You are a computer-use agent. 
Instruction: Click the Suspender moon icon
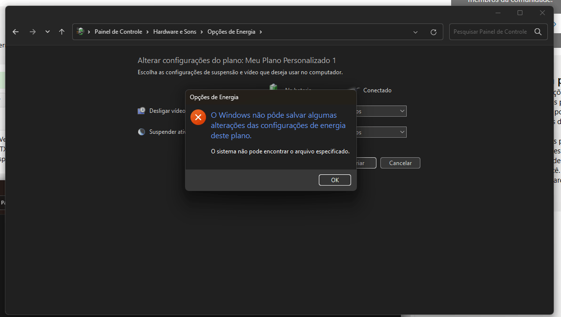(x=141, y=132)
